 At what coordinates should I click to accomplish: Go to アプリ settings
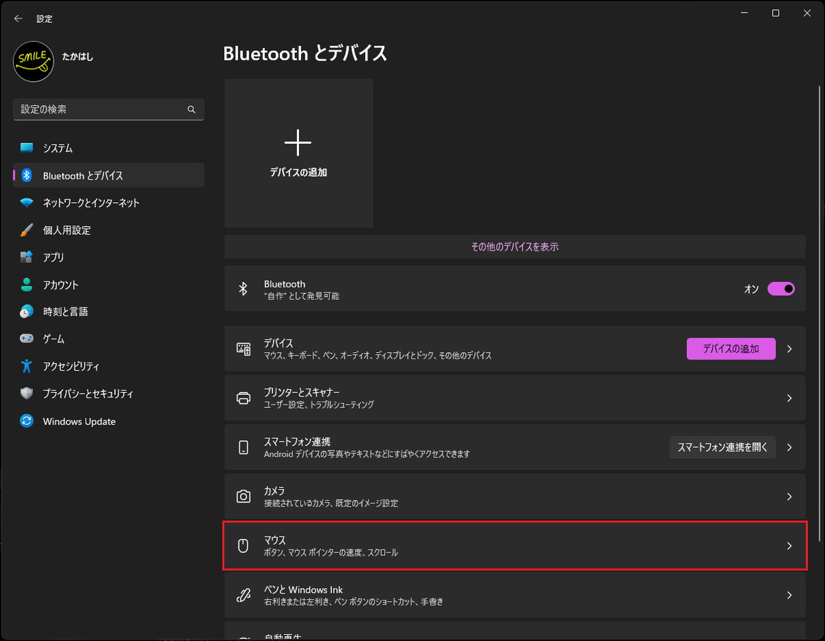click(109, 257)
